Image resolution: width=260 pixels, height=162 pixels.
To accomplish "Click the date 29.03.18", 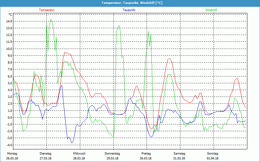I will [112, 158].
